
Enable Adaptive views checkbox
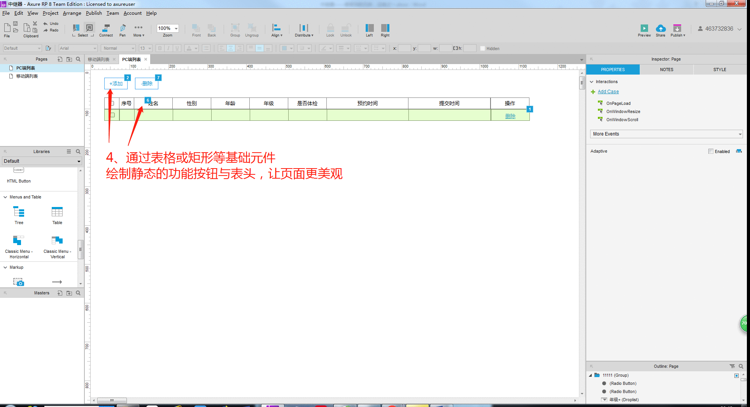[711, 151]
